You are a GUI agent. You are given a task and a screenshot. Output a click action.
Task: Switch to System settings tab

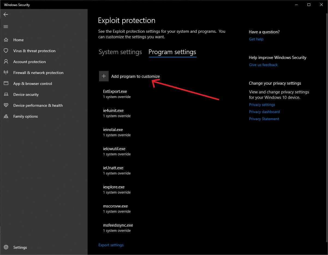(120, 52)
